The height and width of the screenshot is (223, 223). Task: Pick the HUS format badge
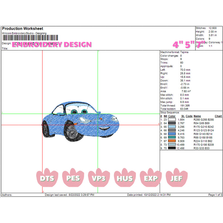[x=125, y=178]
